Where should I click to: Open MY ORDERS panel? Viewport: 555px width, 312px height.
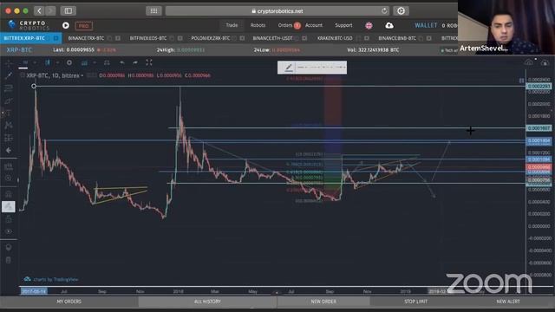(69, 302)
